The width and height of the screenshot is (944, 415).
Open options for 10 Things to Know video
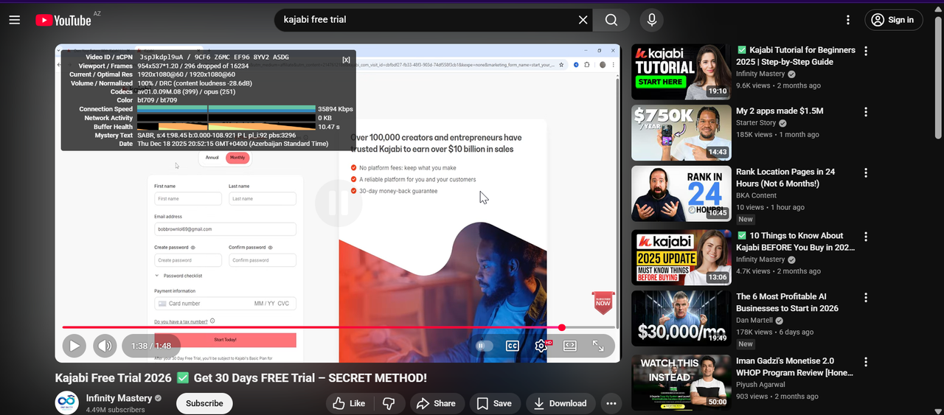866,237
